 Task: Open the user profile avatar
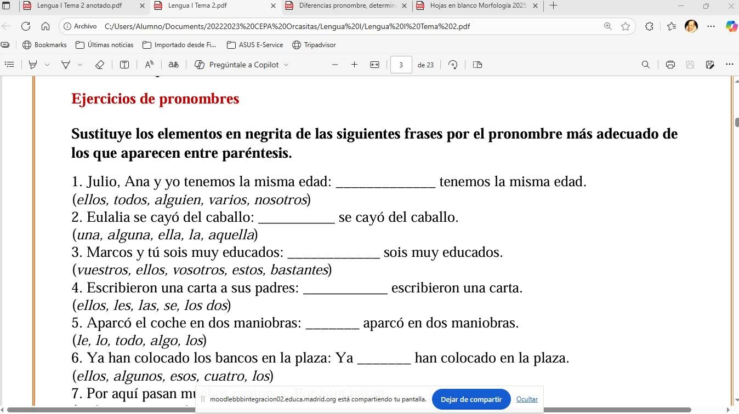pos(691,26)
